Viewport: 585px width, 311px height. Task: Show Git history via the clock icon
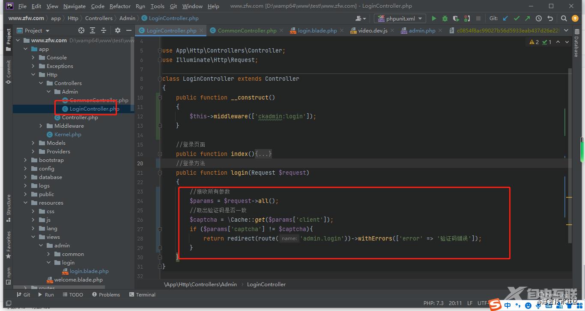coord(539,18)
